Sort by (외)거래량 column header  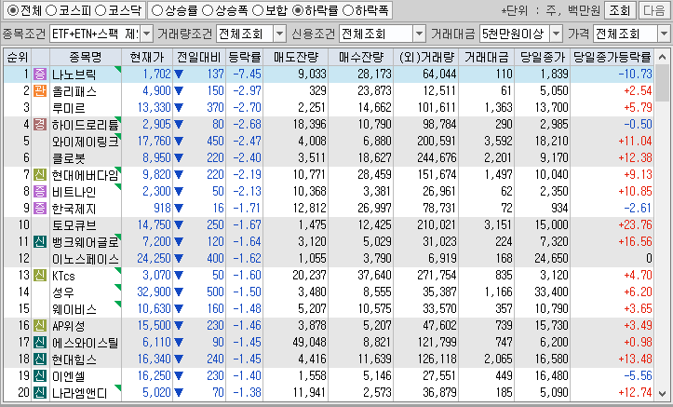click(425, 57)
